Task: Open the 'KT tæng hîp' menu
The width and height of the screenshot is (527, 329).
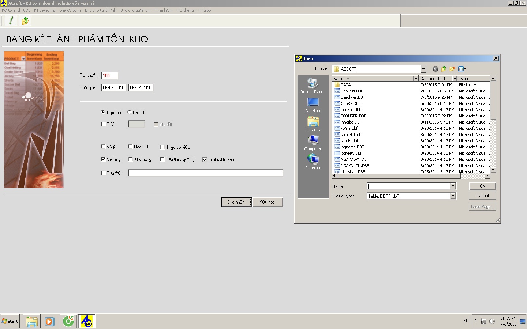Action: click(x=45, y=10)
